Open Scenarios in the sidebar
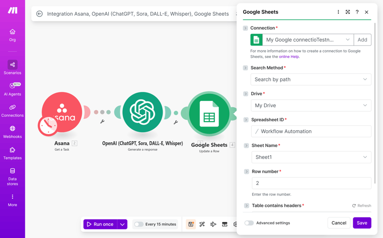Image resolution: width=383 pixels, height=238 pixels. tap(12, 68)
